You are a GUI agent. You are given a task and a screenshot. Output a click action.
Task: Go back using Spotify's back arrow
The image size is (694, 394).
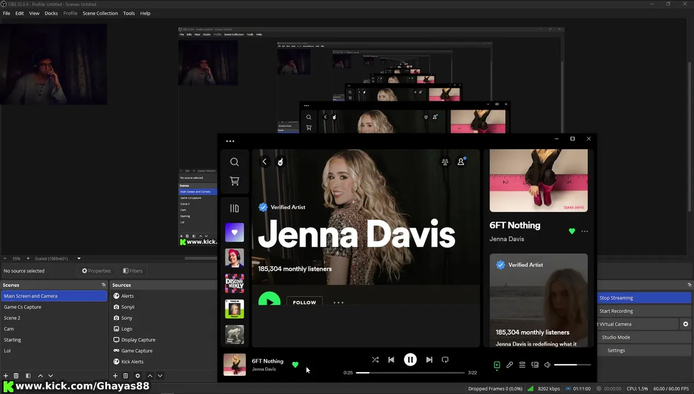[264, 161]
